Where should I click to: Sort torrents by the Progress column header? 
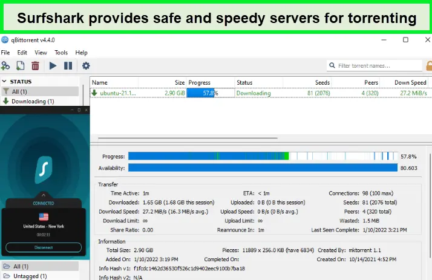click(x=211, y=82)
